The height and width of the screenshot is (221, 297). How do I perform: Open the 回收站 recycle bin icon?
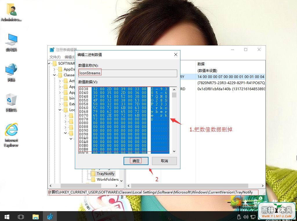click(11, 102)
